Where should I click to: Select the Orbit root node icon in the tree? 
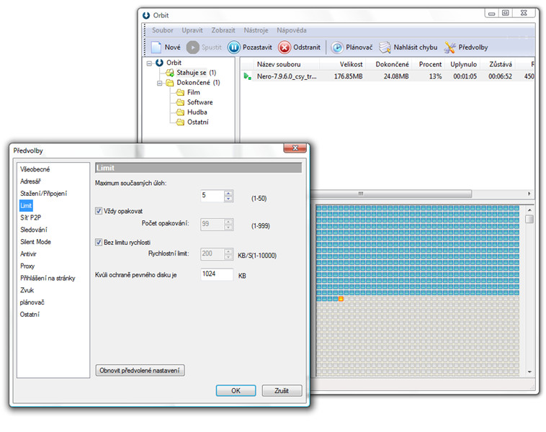tap(159, 63)
